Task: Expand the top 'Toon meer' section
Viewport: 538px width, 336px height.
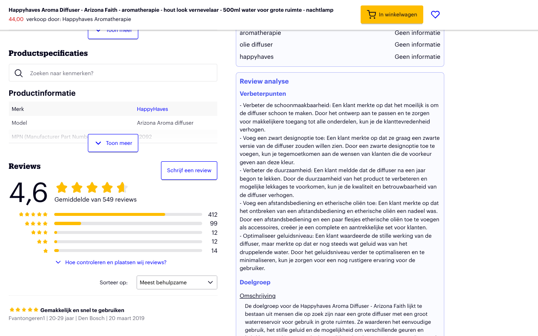Action: 113,32
